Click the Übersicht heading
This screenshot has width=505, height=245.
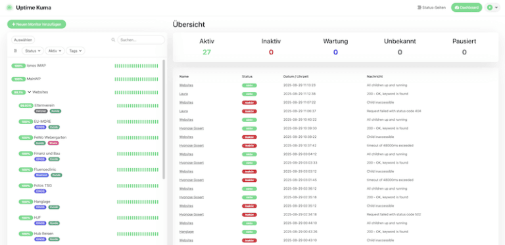point(189,24)
